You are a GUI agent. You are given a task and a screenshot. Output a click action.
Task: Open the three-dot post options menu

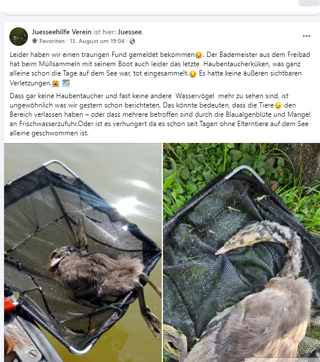click(x=307, y=36)
